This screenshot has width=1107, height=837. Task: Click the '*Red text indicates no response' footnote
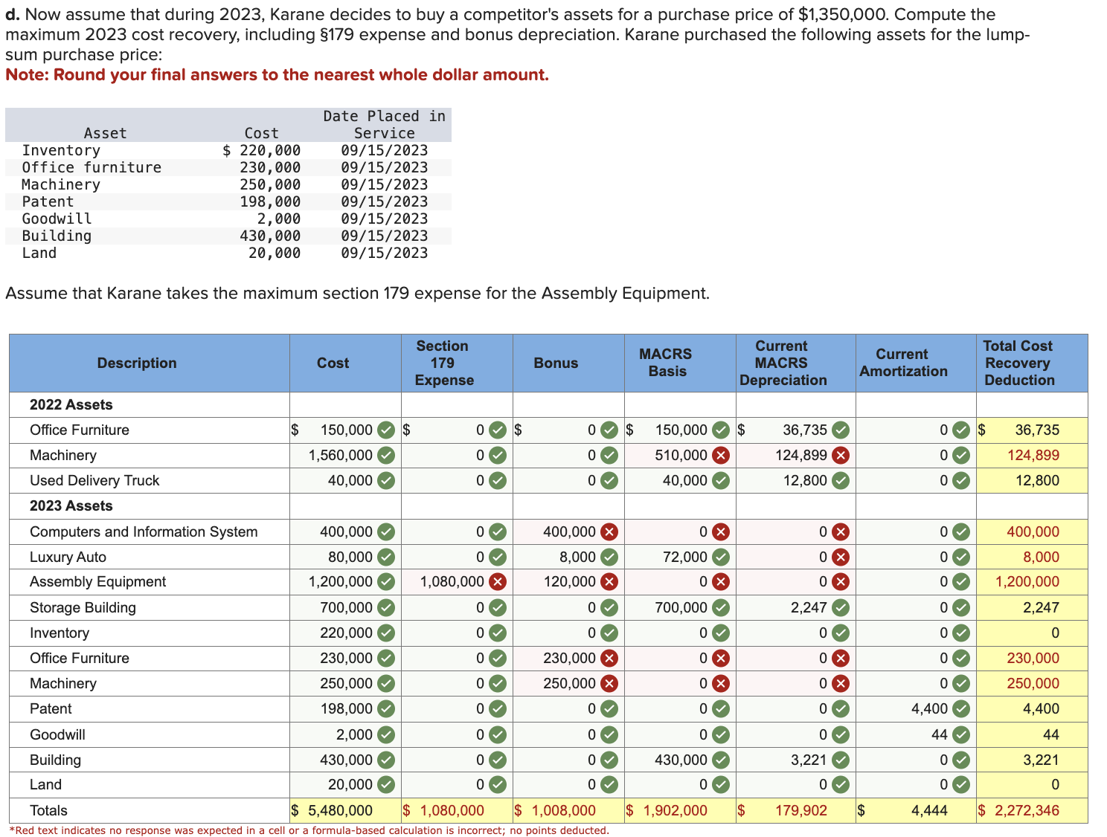coord(309,830)
